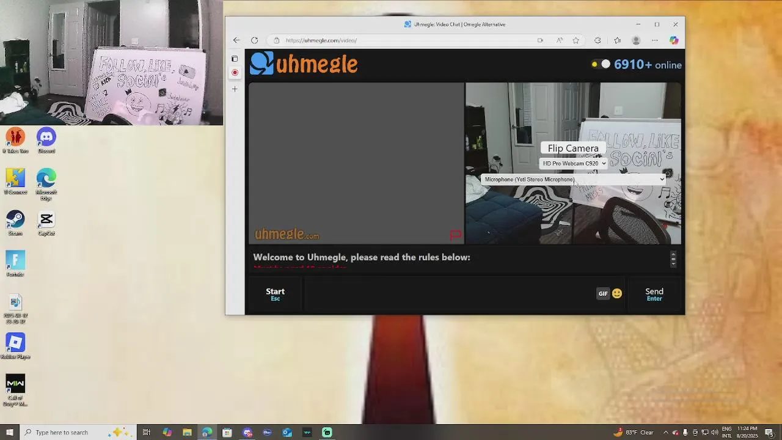Click the Send button
Viewport: 782px width, 440px height.
click(654, 295)
